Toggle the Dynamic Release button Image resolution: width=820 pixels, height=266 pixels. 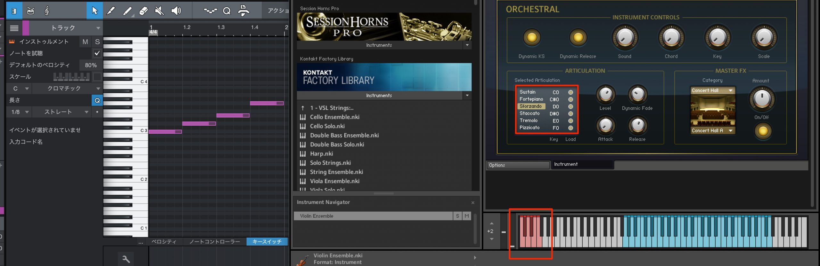tap(578, 38)
